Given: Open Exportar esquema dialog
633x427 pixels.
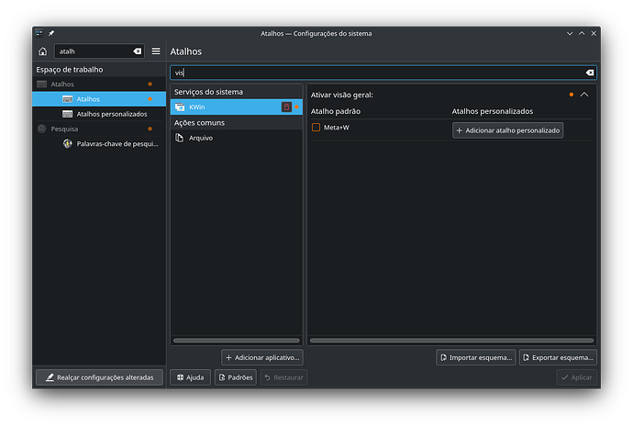Looking at the screenshot, I should click(558, 357).
